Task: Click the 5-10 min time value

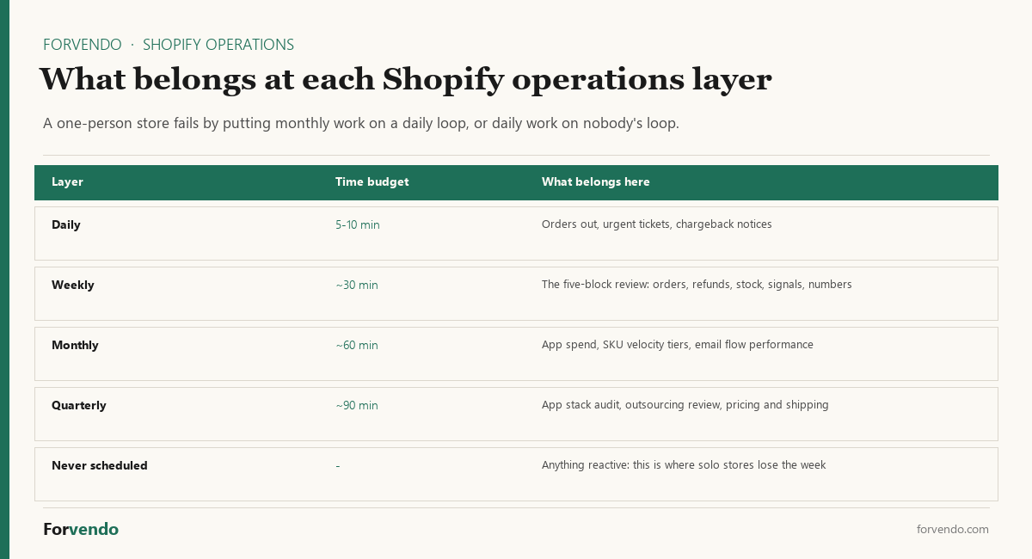Action: [x=358, y=224]
